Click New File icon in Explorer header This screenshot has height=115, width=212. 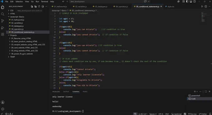point(32,7)
